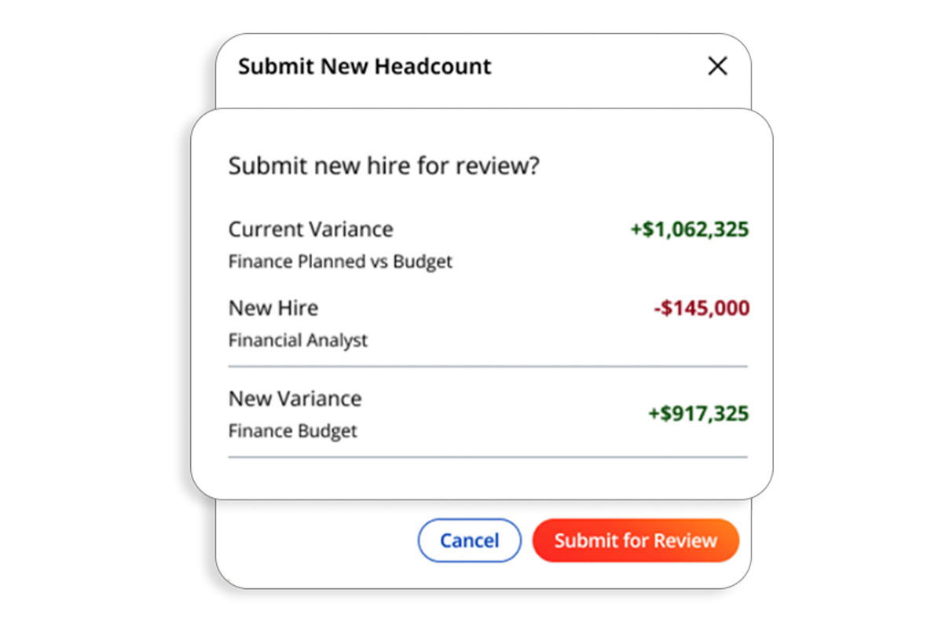
Task: Click the Submit for Review button
Action: [636, 540]
